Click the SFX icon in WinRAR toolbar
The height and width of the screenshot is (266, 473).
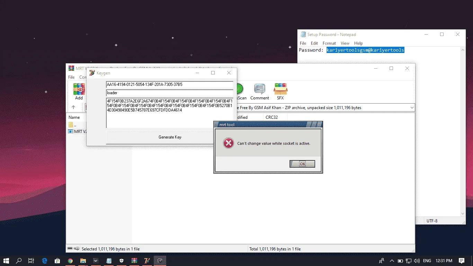click(x=280, y=92)
